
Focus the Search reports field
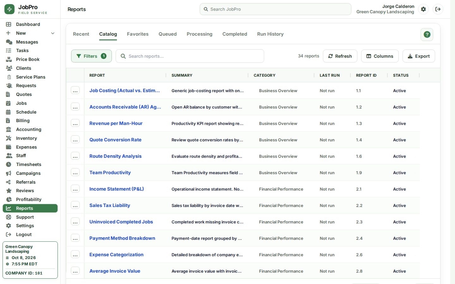pos(190,56)
